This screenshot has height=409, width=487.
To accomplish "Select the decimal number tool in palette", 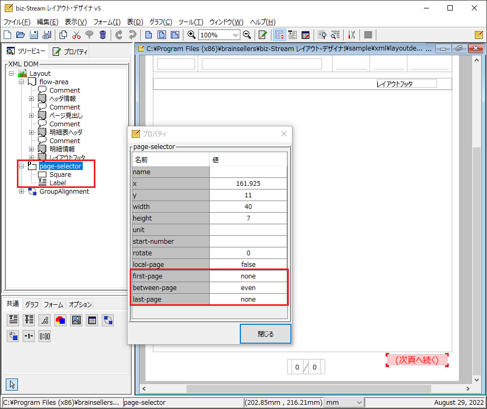I will tap(45, 320).
